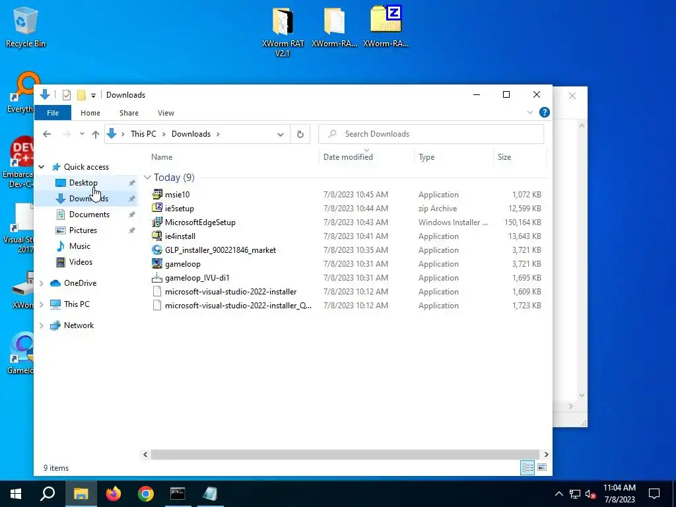Expand the Network tree node

[42, 325]
